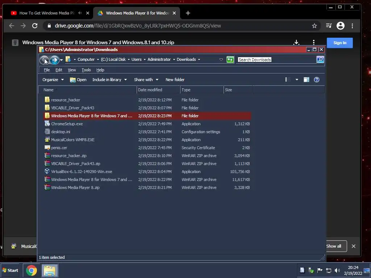
Task: Select Computer breadcrumb segment
Action: 86,59
